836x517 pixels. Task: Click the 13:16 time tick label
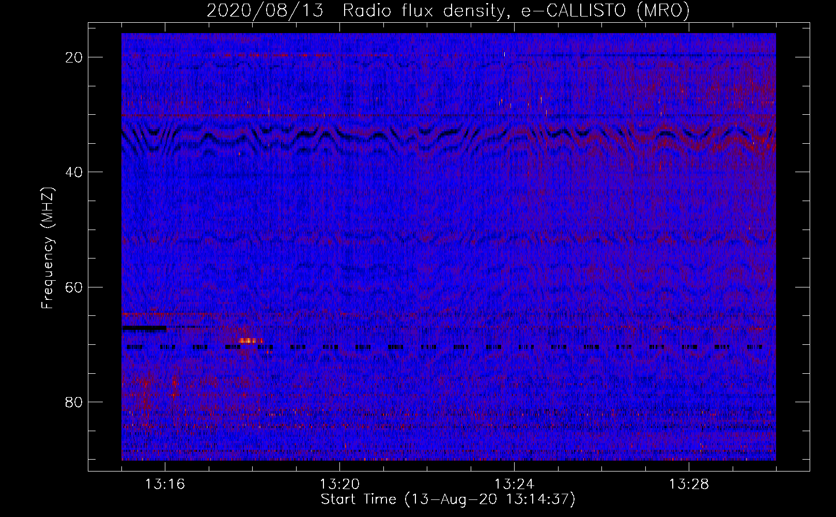tap(165, 484)
